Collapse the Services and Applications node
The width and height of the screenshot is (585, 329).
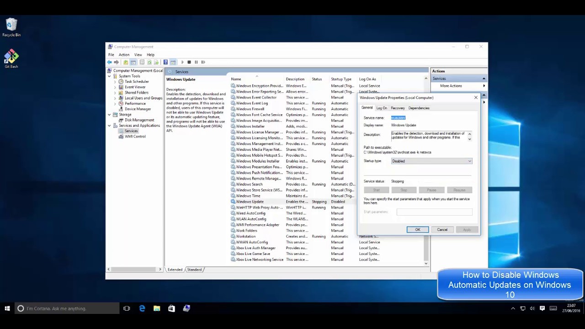109,126
